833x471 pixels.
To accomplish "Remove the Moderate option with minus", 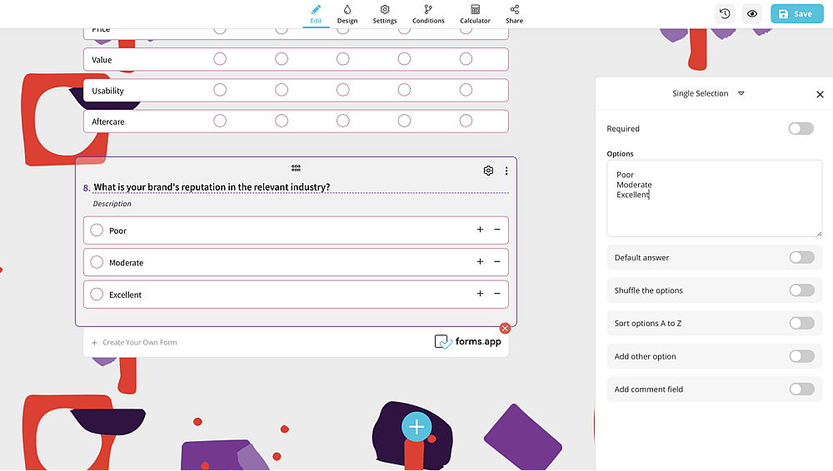I will [497, 261].
